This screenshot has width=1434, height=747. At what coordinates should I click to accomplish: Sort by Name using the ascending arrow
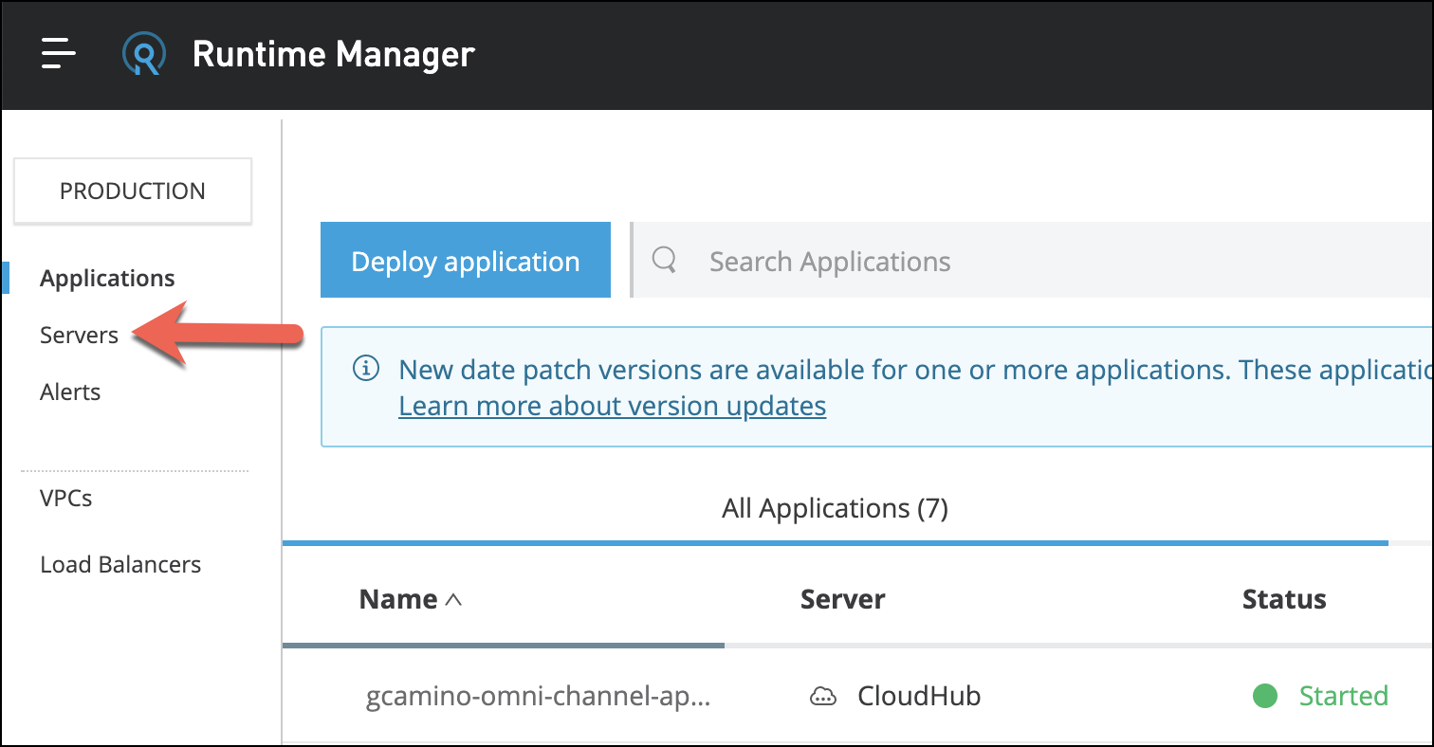click(x=453, y=600)
